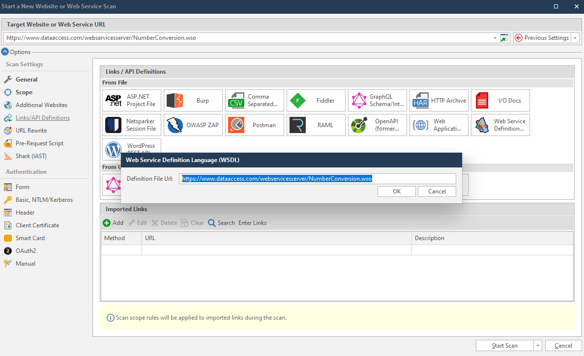Switch to OAuth2 authentication settings
The width and height of the screenshot is (584, 356).
(26, 251)
